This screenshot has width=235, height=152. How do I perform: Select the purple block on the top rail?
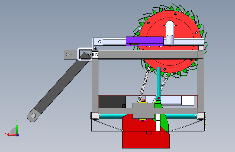145,41
